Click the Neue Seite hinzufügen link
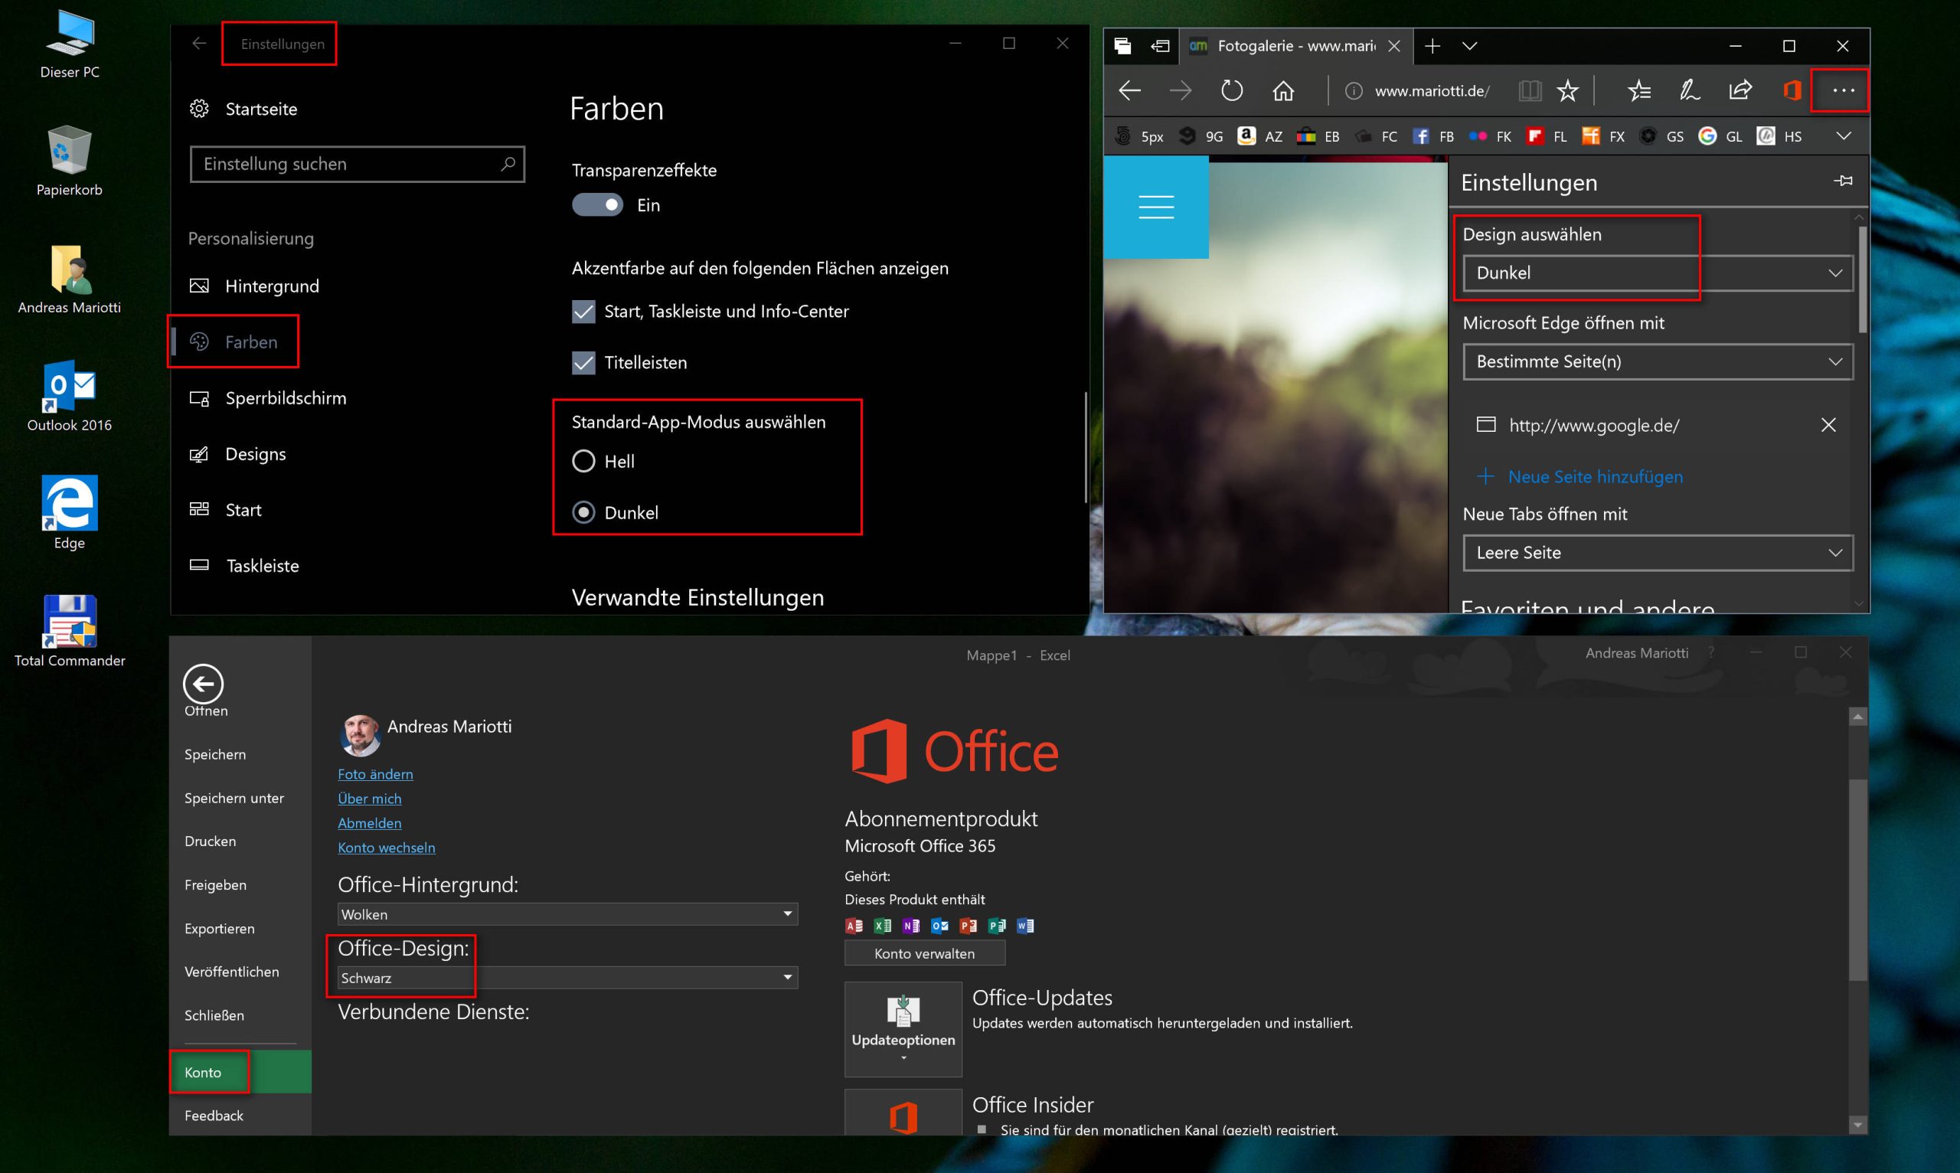The image size is (1960, 1173). [1595, 477]
